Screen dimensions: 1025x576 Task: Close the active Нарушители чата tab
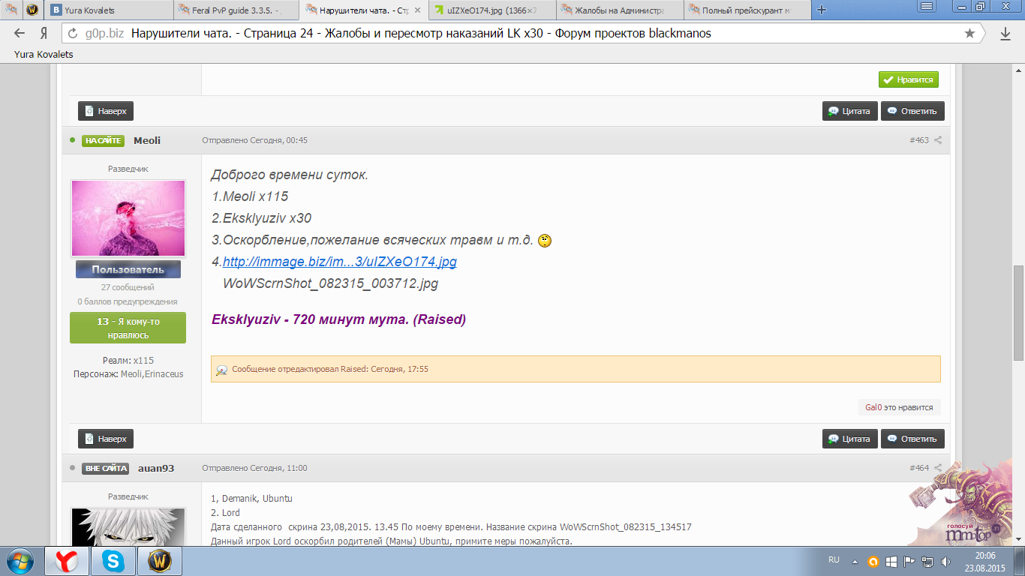click(x=418, y=10)
